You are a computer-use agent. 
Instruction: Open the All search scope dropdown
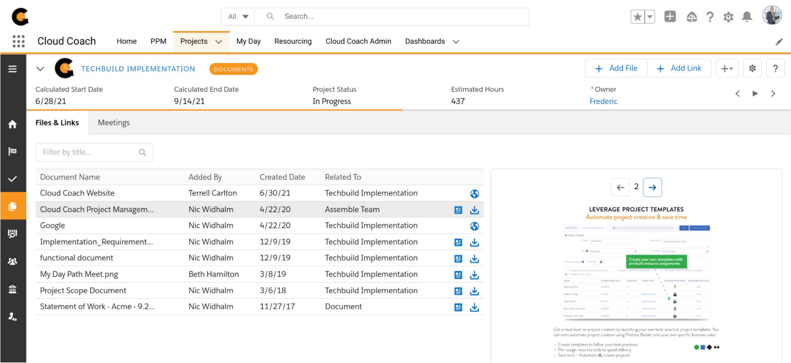(x=238, y=16)
